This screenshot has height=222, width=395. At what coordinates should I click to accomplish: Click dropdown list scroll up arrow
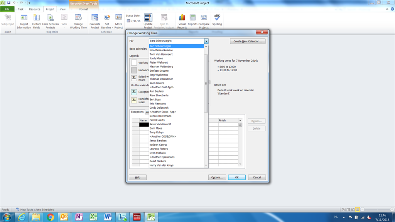point(206,46)
